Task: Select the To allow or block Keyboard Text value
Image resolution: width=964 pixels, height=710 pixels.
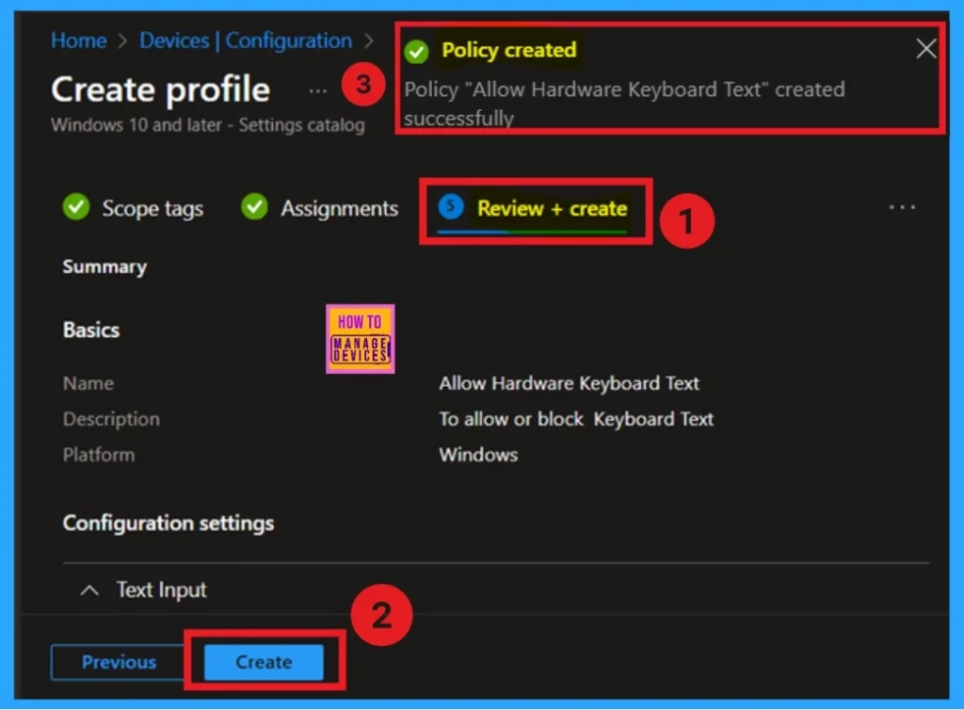Action: pos(576,419)
